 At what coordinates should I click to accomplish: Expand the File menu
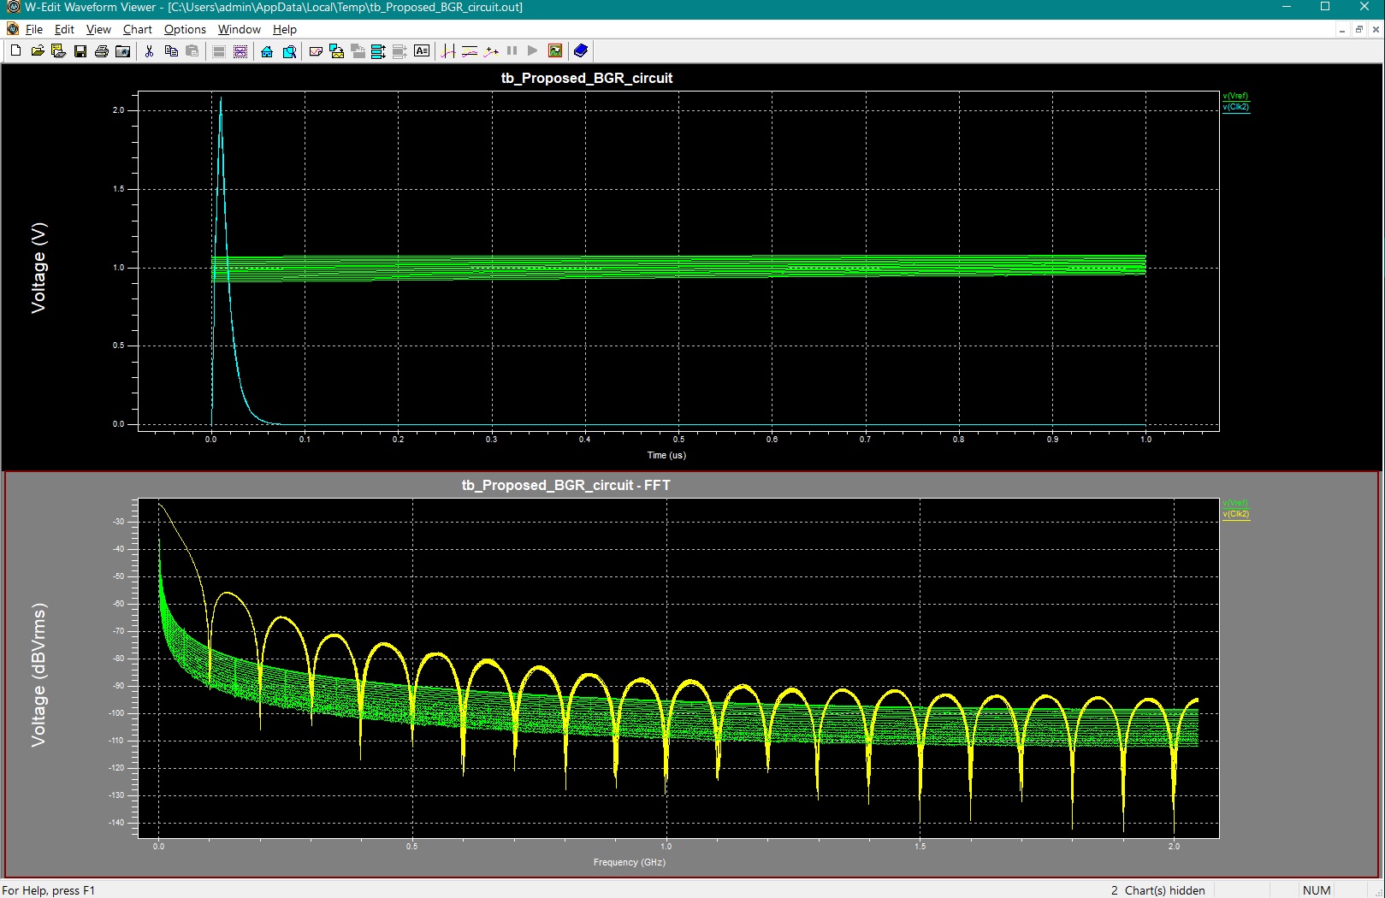click(x=34, y=29)
